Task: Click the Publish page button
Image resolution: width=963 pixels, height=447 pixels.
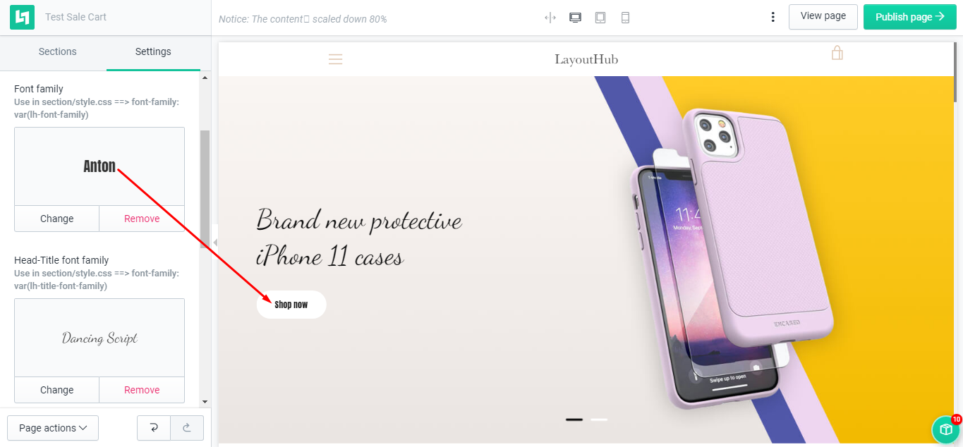Action: 910,17
